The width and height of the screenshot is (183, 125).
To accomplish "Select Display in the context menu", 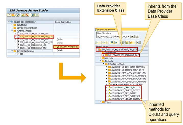I will tap(59, 39).
